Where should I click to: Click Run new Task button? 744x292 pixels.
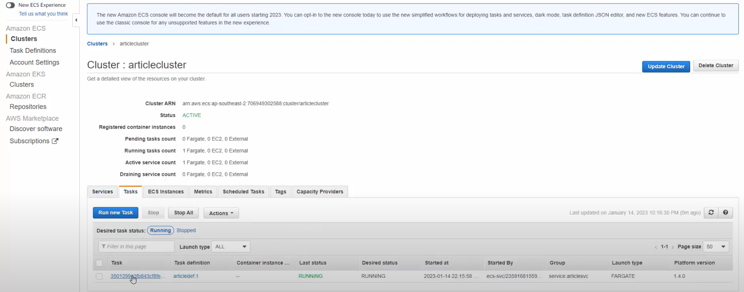click(116, 213)
